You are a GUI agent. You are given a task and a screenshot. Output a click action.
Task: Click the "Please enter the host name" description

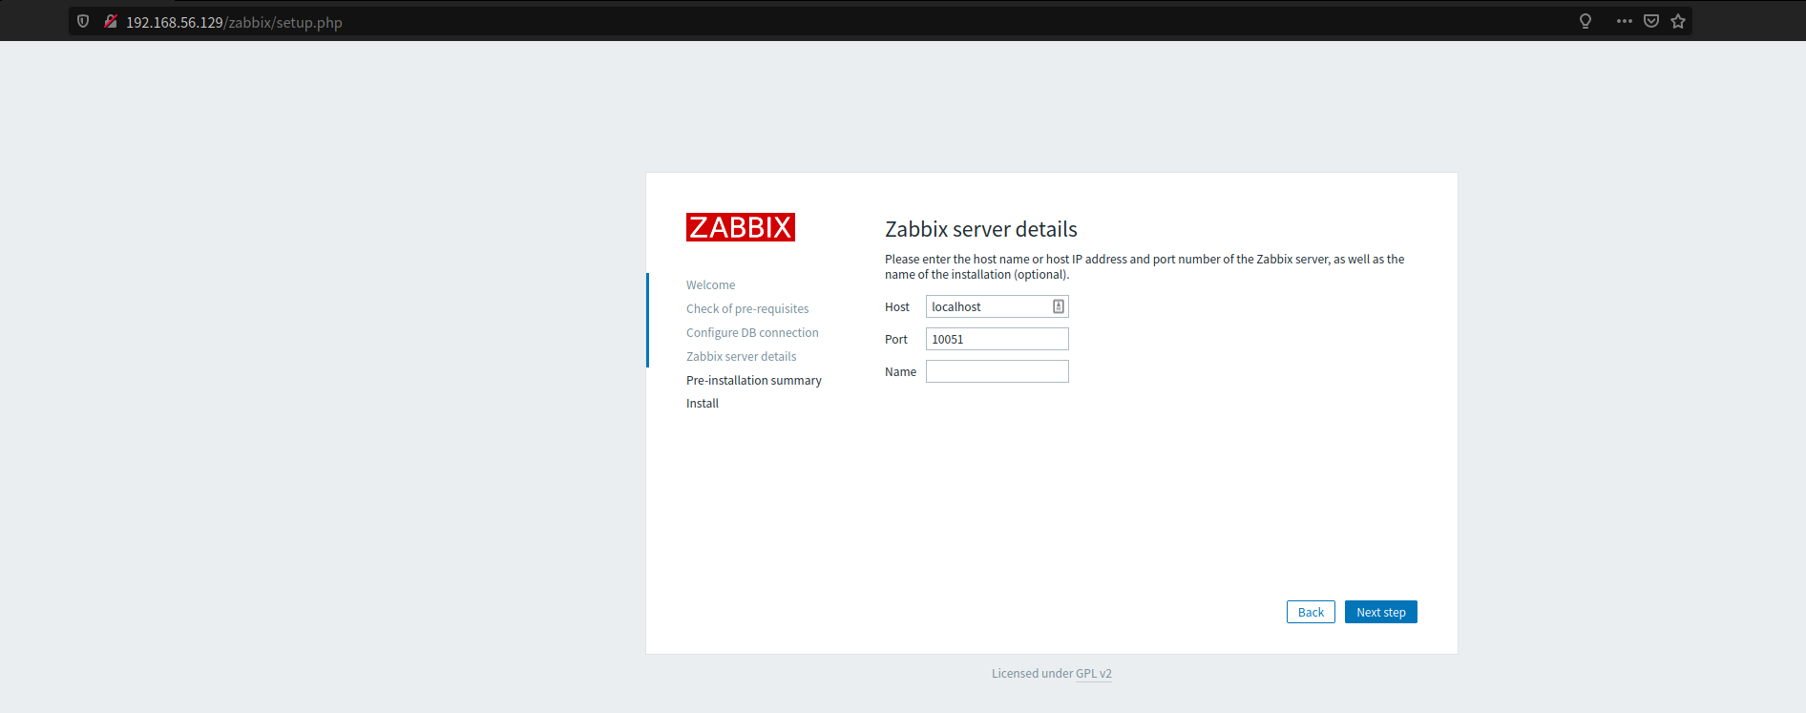click(1144, 266)
